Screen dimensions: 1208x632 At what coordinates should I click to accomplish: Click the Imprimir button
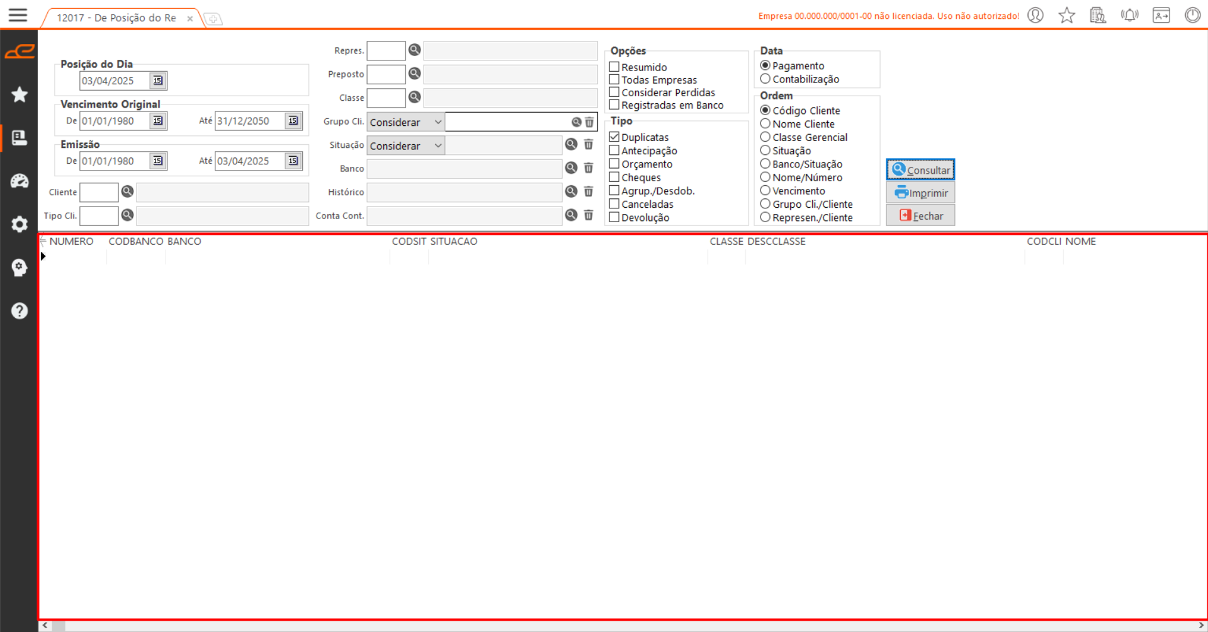pyautogui.click(x=920, y=193)
